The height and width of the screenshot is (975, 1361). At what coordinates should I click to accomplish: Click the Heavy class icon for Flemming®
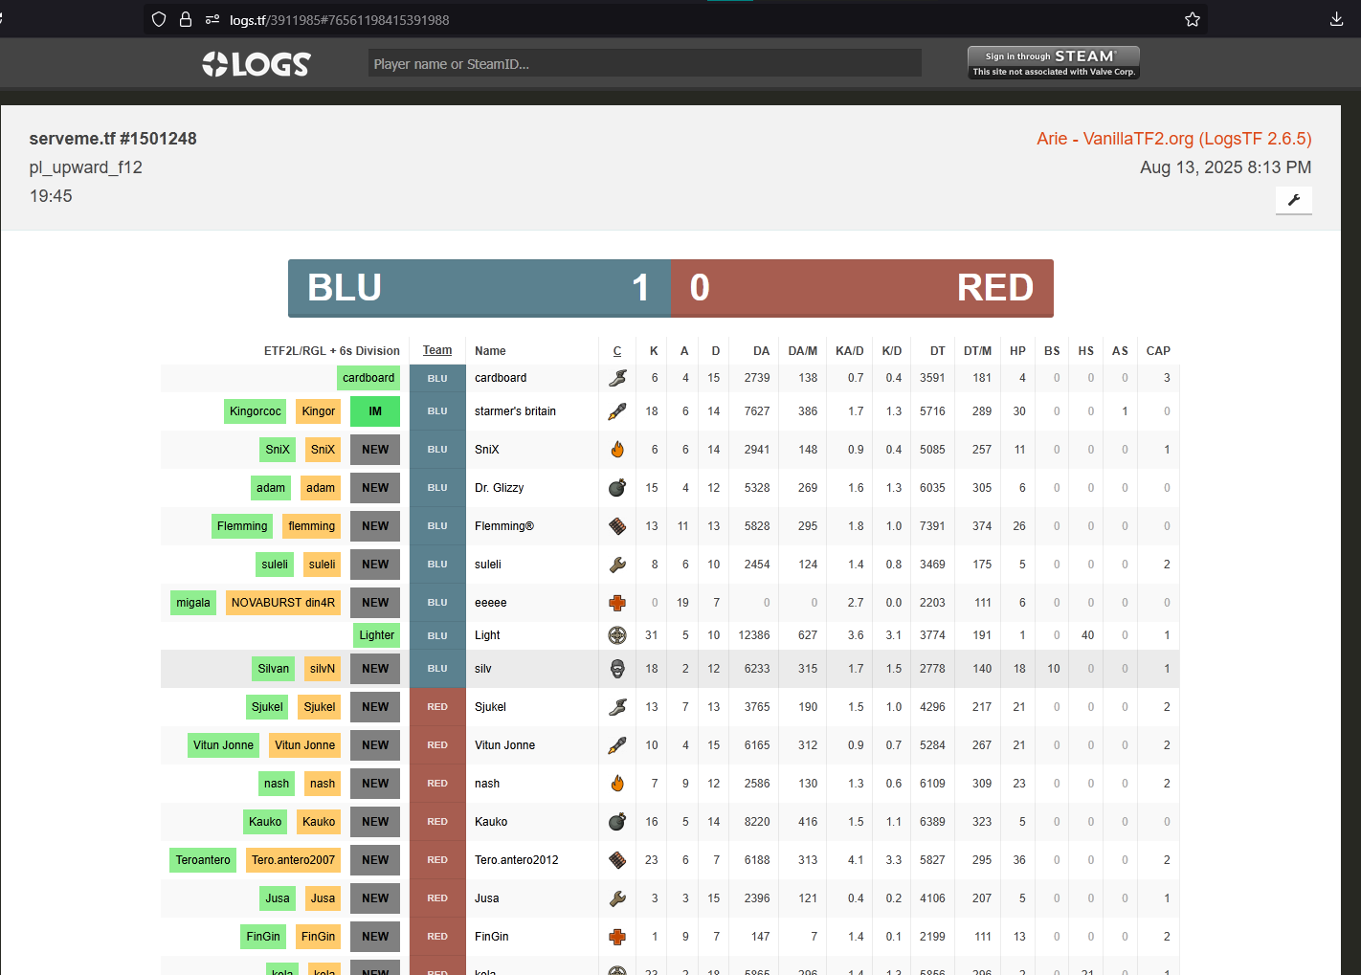(x=617, y=526)
